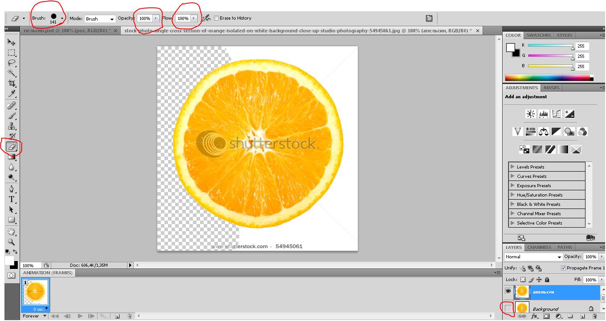Screen dimensions: 606x321
Task: Toggle lock all
Action: pos(547,280)
